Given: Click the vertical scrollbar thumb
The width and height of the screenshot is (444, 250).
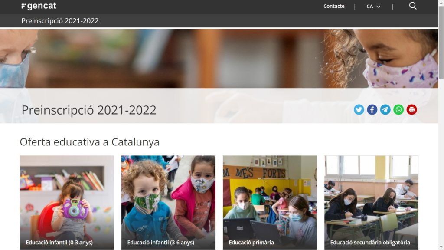Looking at the screenshot, I should coord(441,42).
